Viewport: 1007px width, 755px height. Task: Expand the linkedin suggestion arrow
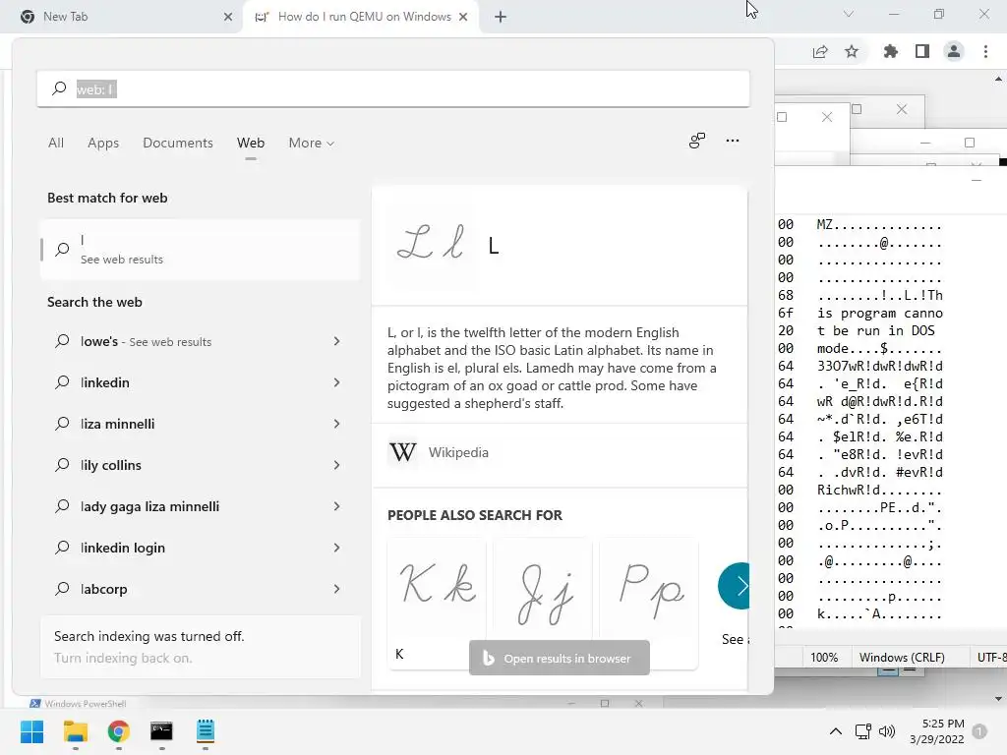[336, 382]
